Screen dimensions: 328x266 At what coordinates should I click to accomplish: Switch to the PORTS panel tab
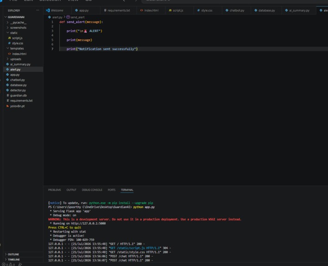pyautogui.click(x=112, y=190)
